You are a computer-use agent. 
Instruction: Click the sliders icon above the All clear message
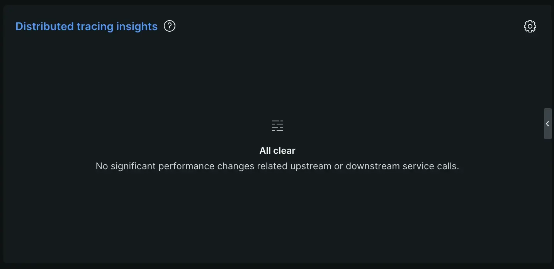coord(277,125)
